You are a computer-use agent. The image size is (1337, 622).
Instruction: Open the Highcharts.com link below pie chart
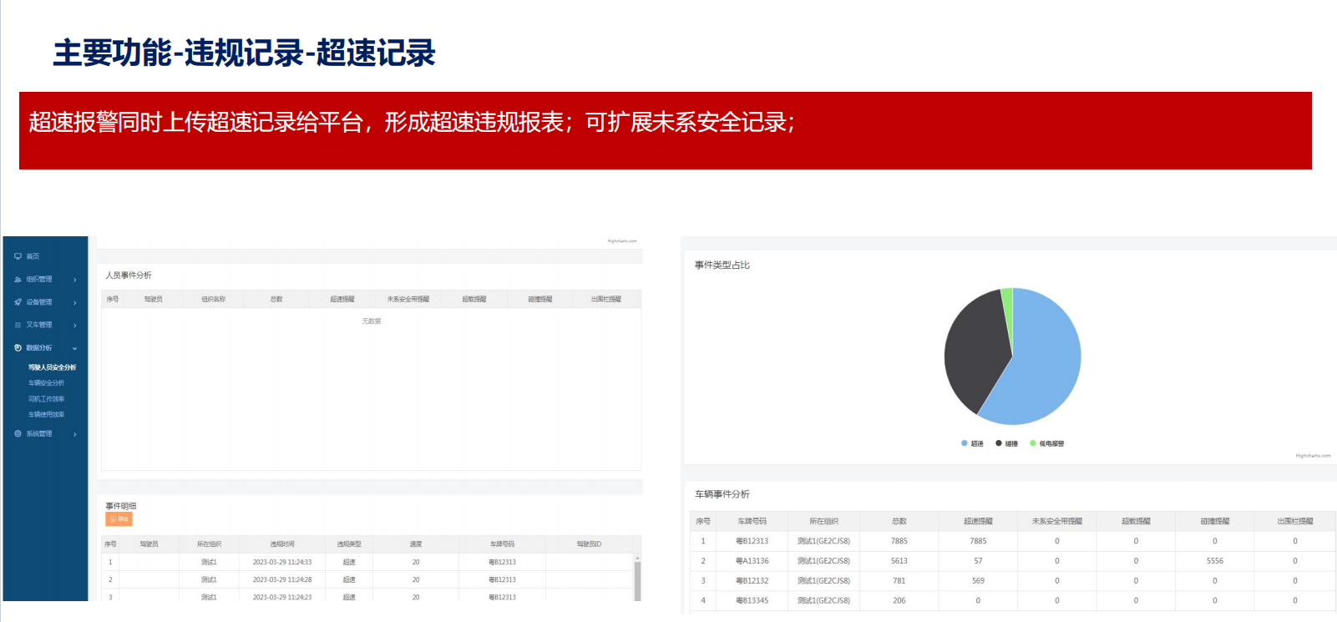(1313, 456)
